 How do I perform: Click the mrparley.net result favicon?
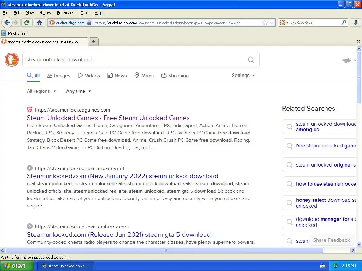(30, 168)
